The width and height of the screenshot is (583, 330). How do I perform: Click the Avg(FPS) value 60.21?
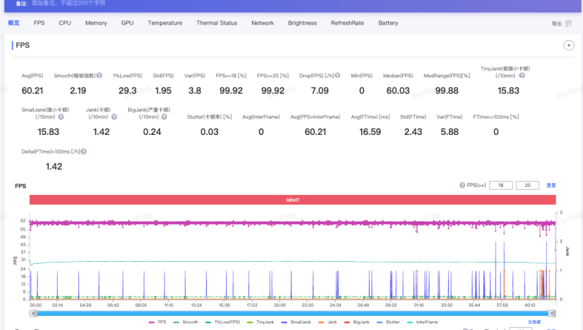tap(32, 91)
